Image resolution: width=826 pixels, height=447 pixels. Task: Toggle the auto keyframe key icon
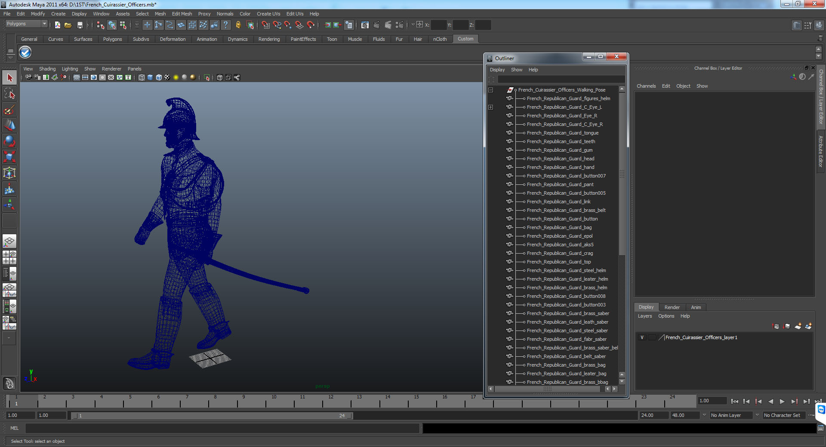[x=811, y=415]
